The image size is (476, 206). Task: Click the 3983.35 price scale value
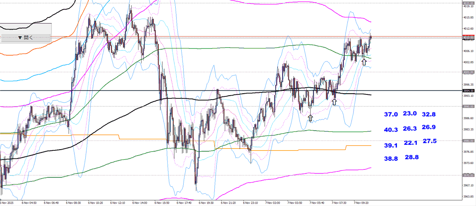(468, 129)
